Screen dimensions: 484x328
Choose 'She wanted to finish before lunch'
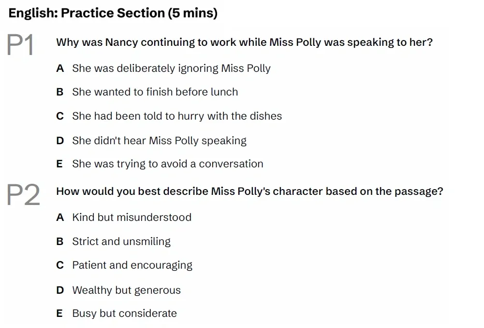pyautogui.click(x=155, y=92)
